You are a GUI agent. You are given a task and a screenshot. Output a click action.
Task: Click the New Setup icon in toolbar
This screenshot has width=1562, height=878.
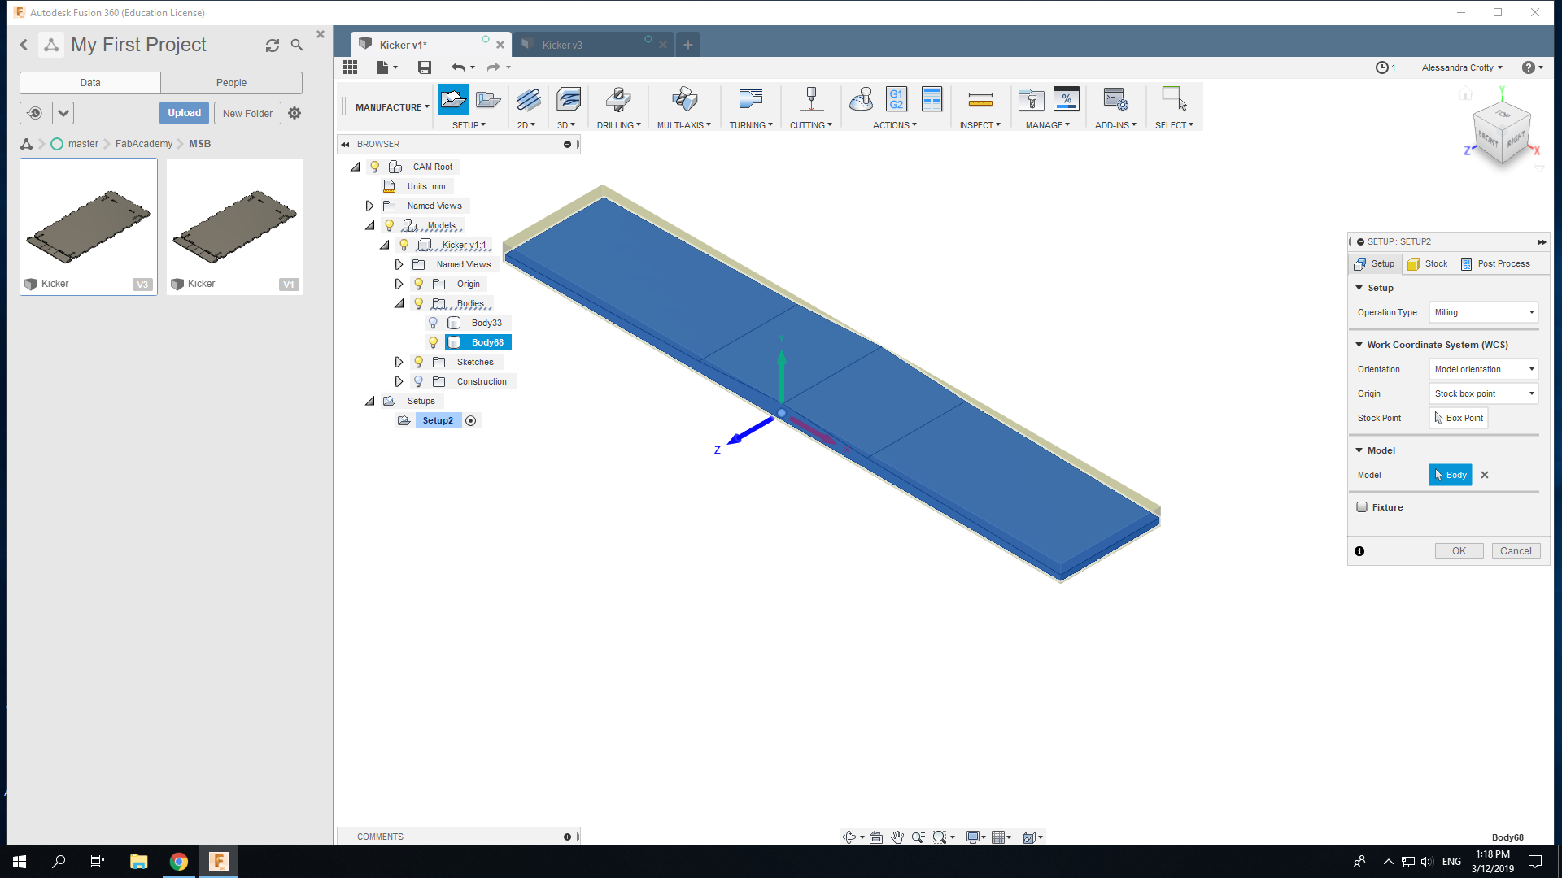coord(453,100)
